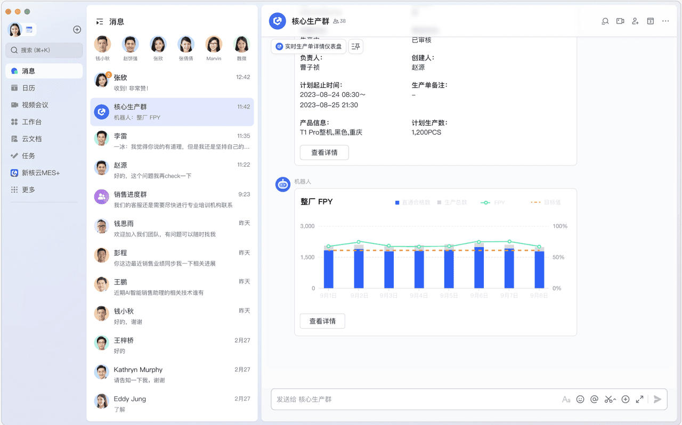This screenshot has height=425, width=682.
Task: Open the profile avatar in the sidebar
Action: point(15,30)
